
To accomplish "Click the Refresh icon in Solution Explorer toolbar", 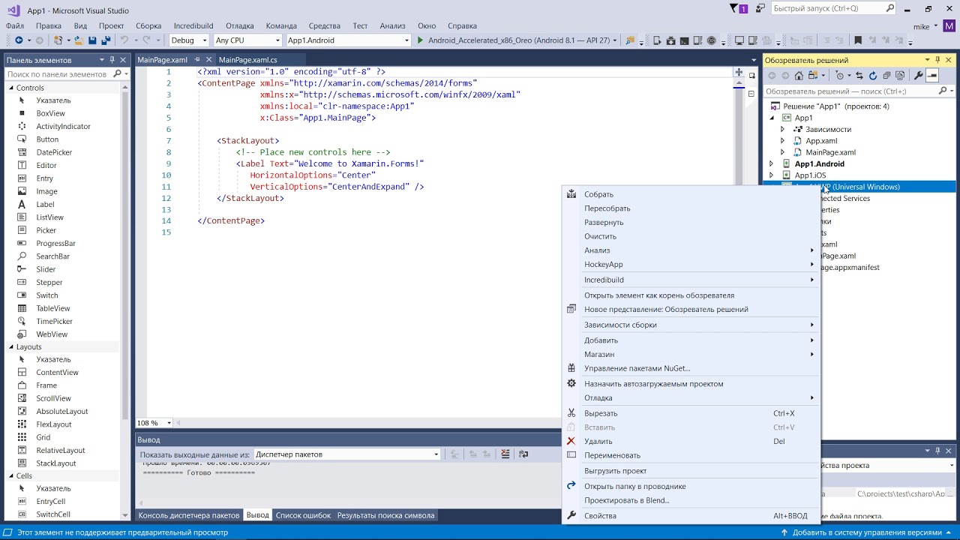I will pos(873,75).
